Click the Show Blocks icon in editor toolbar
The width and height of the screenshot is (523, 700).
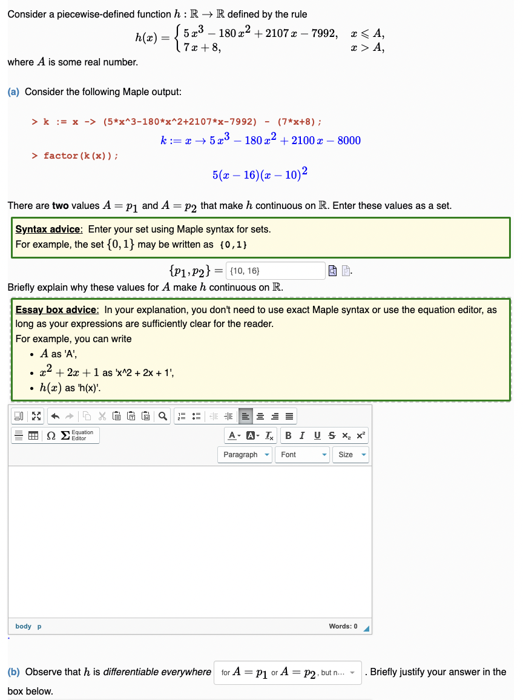point(18,416)
